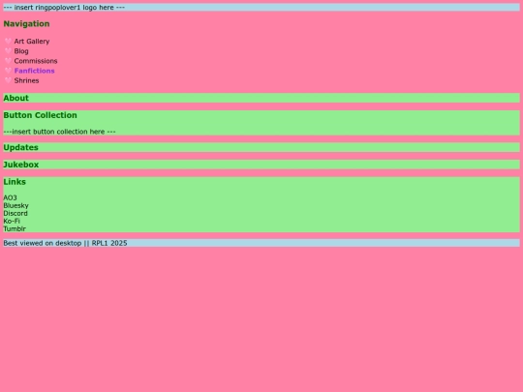
Task: Visit the Shrines page link
Action: (x=27, y=80)
